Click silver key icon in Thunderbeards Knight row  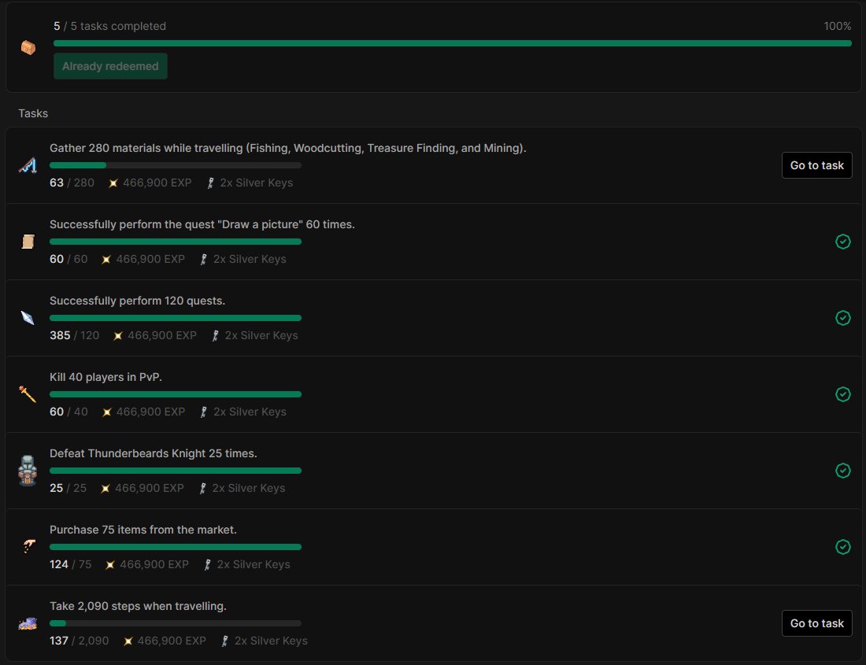[x=202, y=489]
